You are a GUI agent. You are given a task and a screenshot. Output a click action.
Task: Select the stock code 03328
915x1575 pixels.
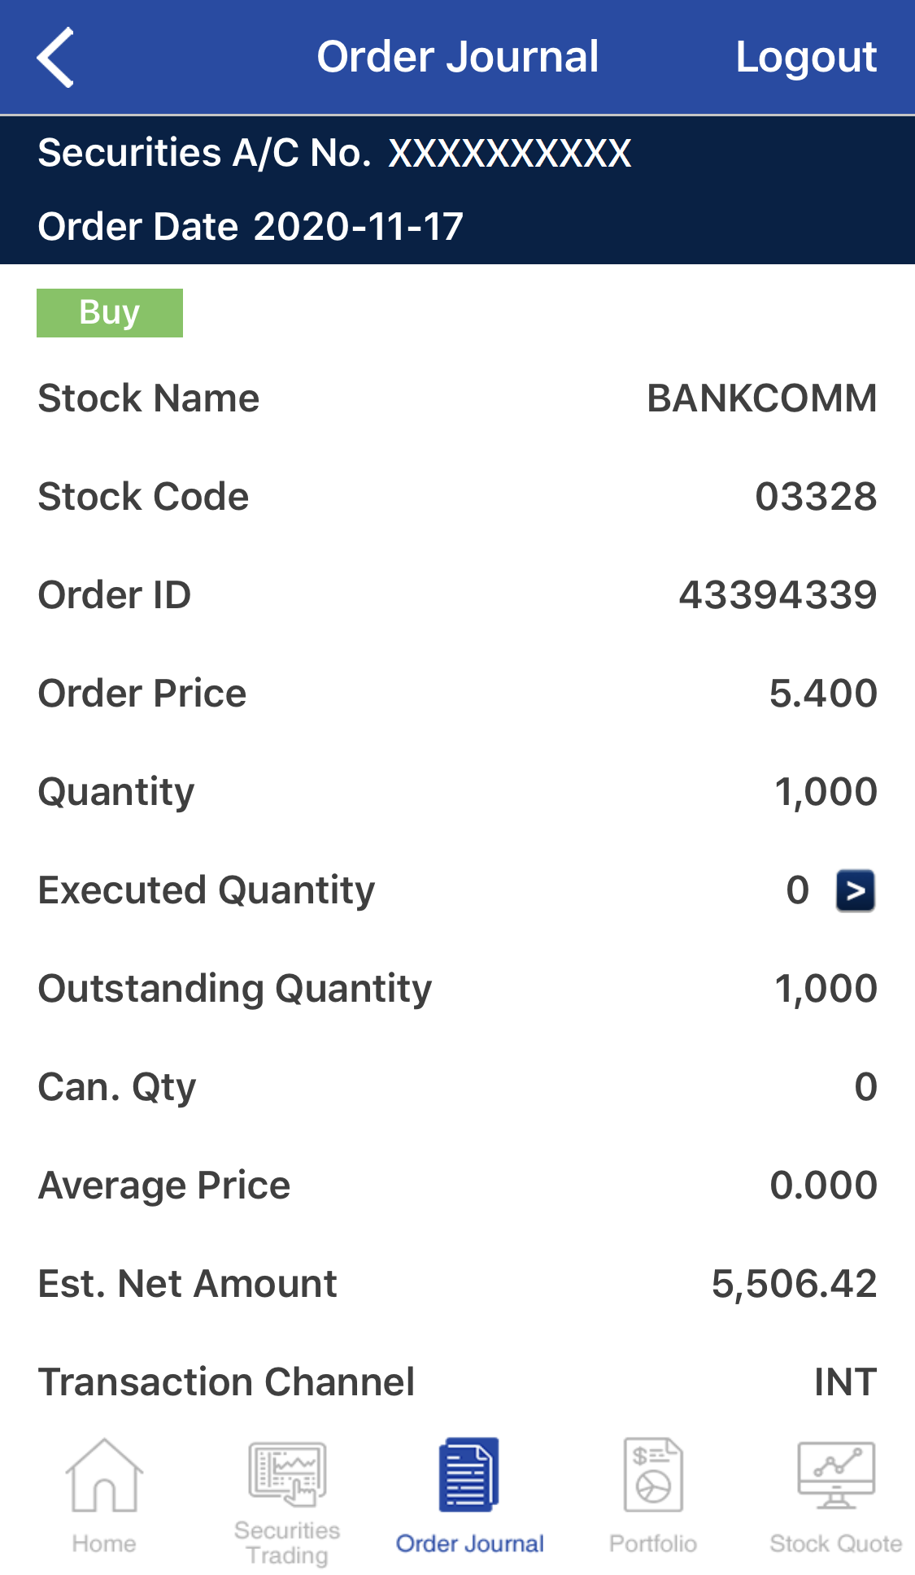pos(816,497)
